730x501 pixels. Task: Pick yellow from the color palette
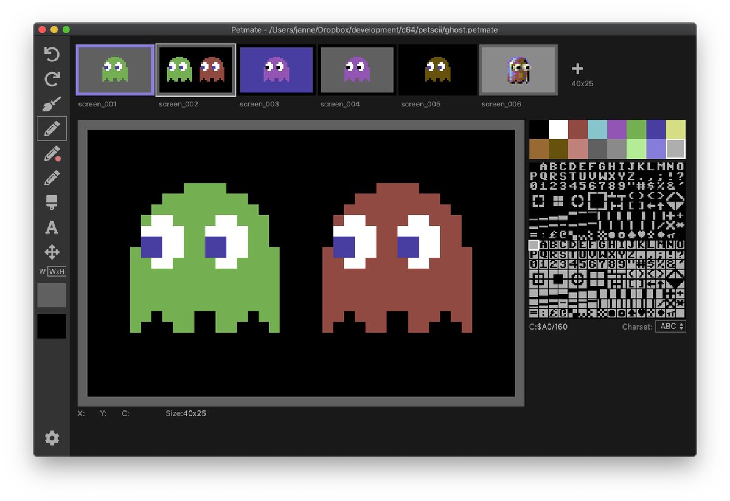coord(675,130)
